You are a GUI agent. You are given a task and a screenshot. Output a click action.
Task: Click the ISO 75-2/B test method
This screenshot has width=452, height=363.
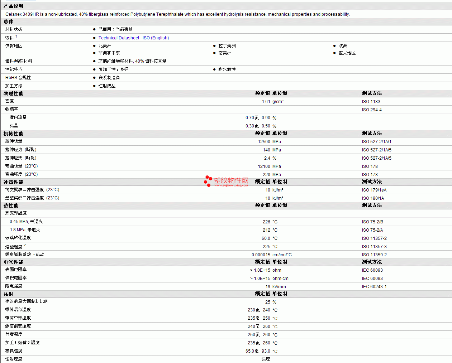(x=372, y=222)
